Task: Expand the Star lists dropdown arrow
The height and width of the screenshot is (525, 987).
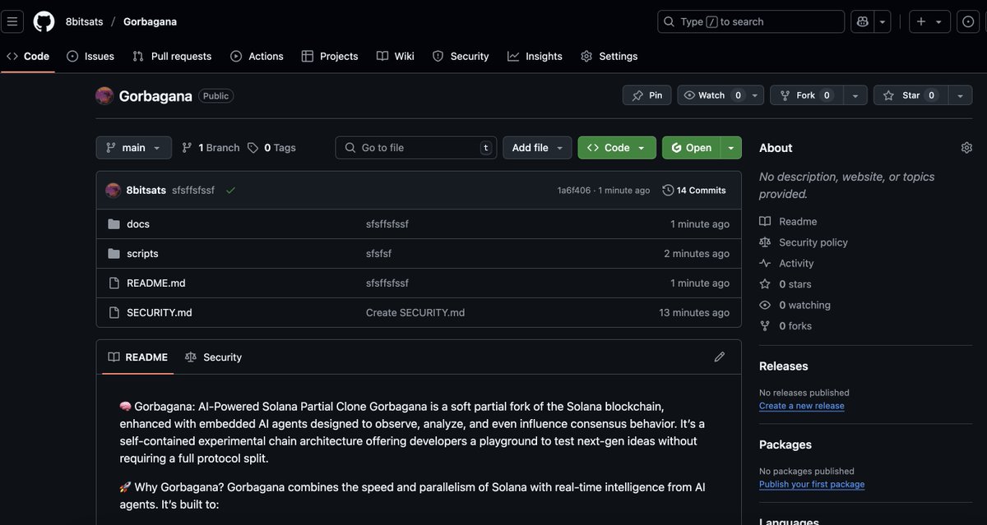Action: (x=960, y=95)
